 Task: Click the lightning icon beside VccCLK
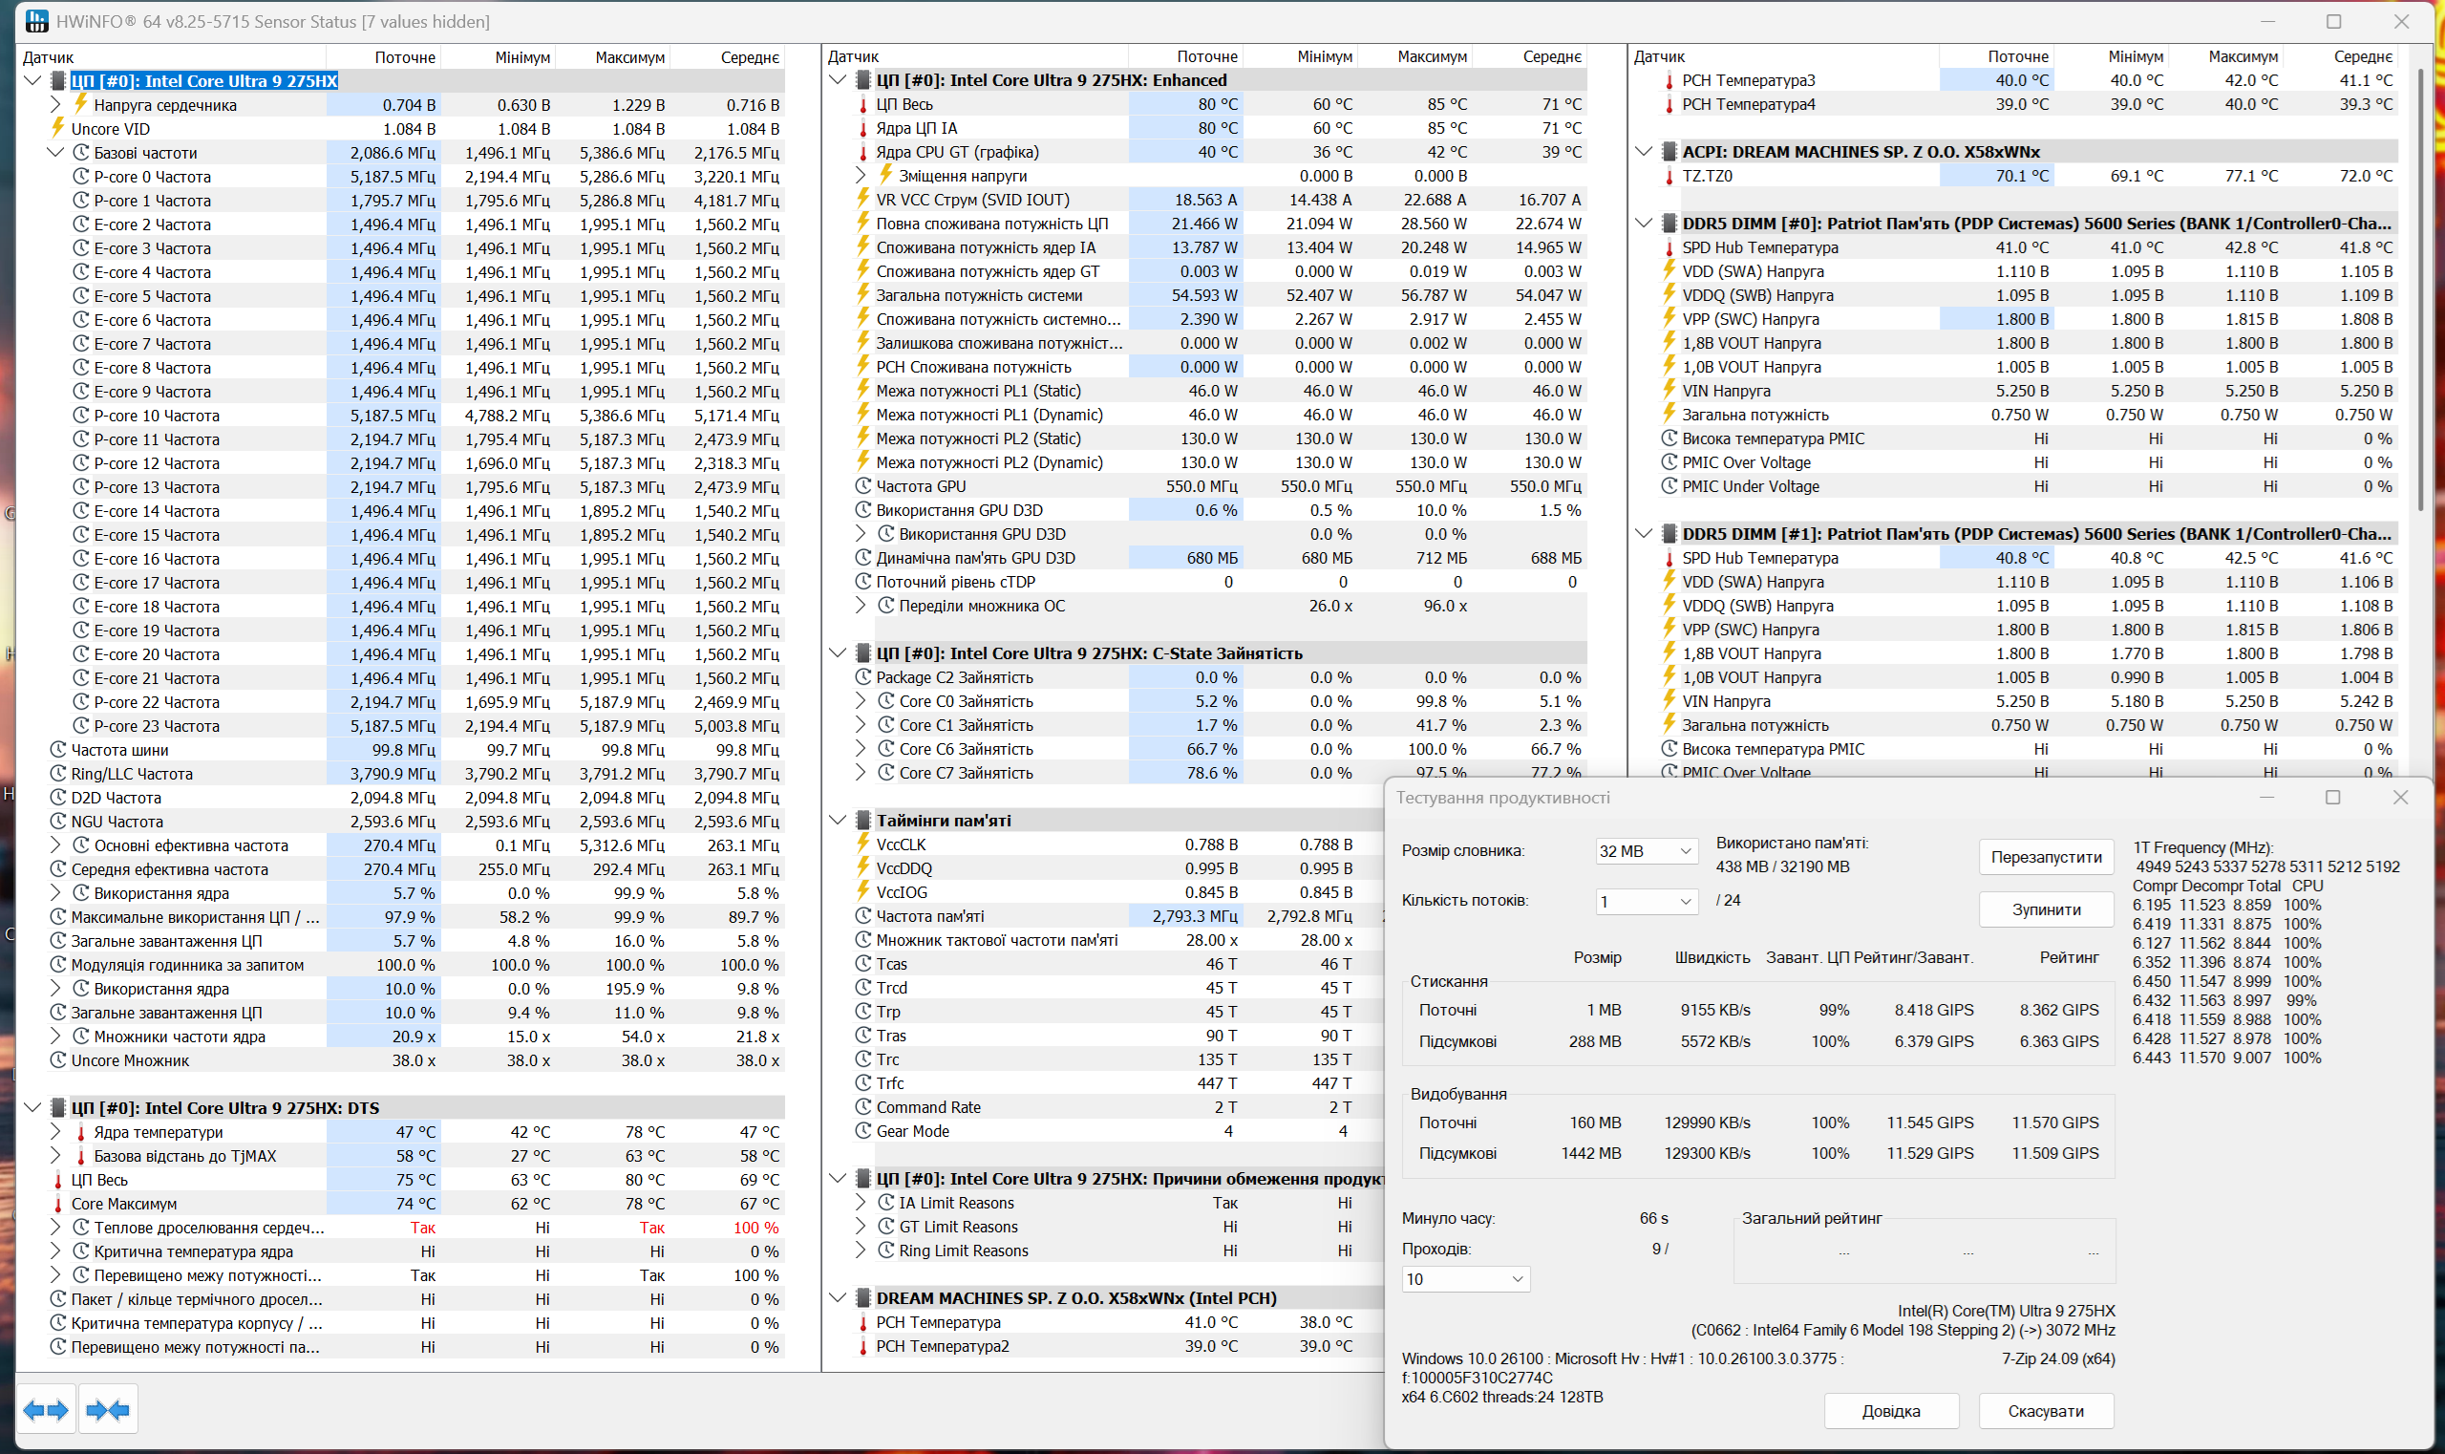[863, 844]
